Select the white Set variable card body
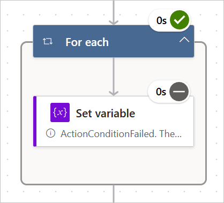224x203 pixels. point(115,121)
